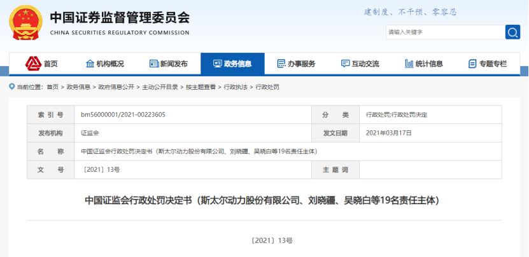Screen dimensions: 529x257
Task: Click the 分类 label cell
Action: point(335,115)
